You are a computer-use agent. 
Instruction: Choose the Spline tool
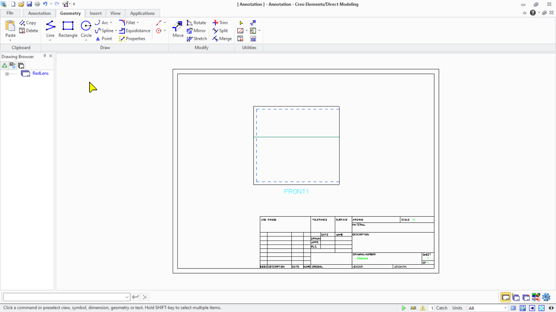click(x=104, y=31)
